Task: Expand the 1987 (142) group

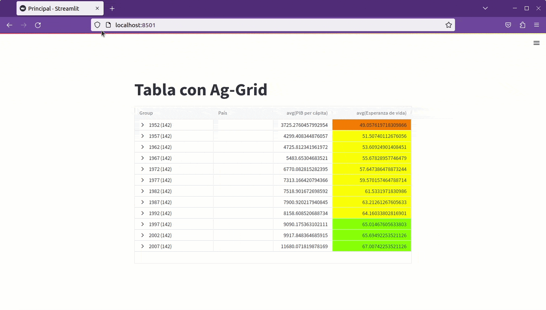Action: tap(143, 202)
